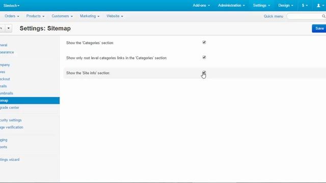Viewport: 326px width, 183px height.
Task: Open the Add-ons menu
Action: 201,6
